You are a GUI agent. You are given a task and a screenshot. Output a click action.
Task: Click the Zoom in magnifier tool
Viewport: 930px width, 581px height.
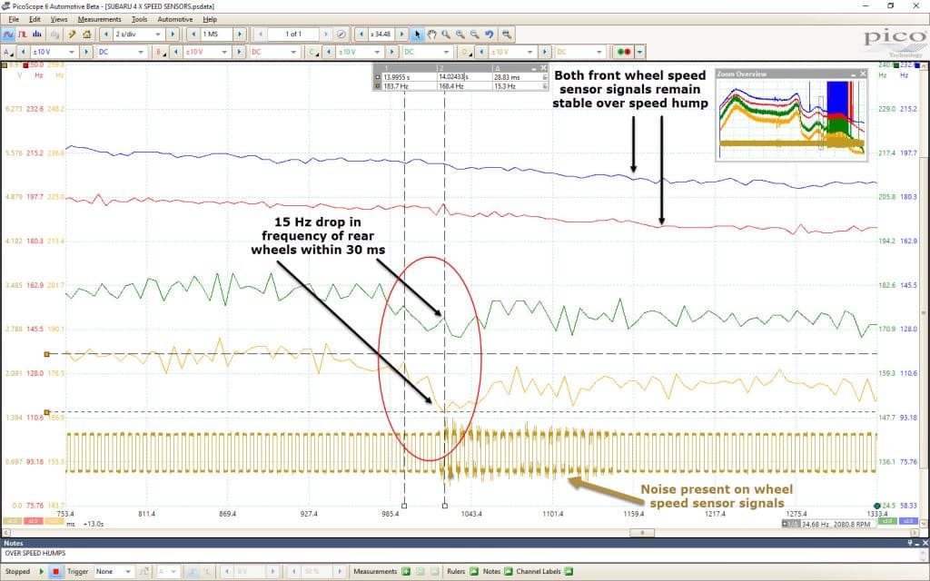[x=460, y=34]
